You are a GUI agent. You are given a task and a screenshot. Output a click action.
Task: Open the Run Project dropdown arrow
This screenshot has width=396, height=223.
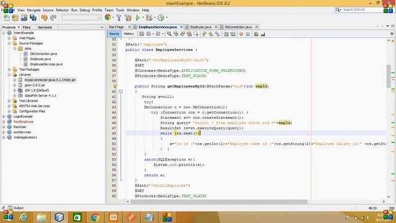click(x=143, y=17)
